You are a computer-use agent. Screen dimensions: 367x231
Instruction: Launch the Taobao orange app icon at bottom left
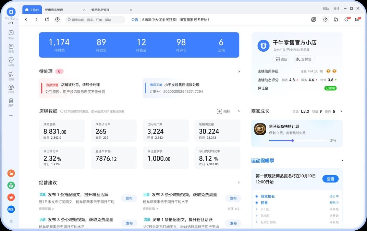click(x=11, y=174)
